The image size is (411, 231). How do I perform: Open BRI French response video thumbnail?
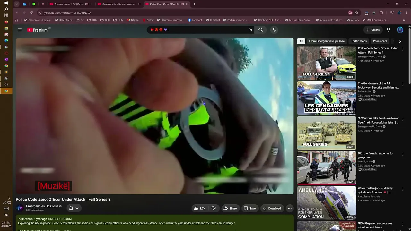pos(327,168)
